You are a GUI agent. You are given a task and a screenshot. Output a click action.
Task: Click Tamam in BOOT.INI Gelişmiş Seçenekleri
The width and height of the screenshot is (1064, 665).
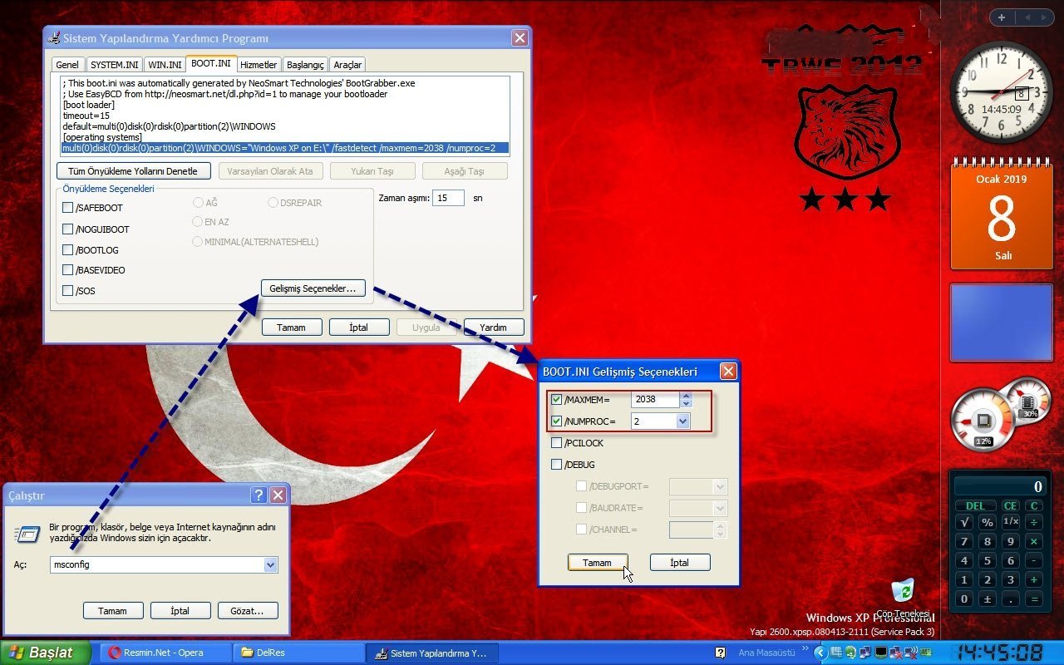coord(597,563)
